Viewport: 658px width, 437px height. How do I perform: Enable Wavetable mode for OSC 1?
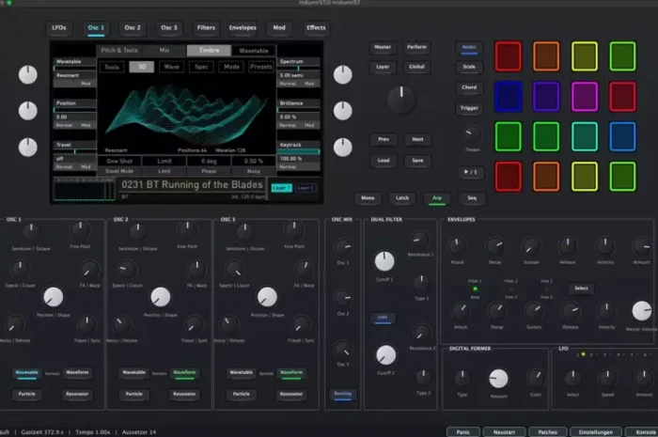pos(27,372)
